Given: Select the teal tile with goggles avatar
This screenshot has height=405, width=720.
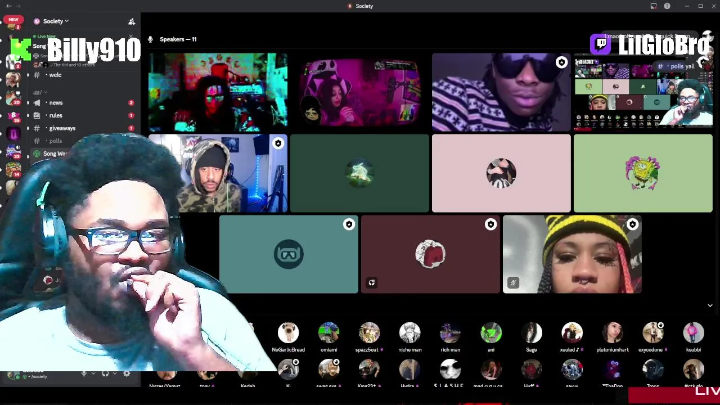Looking at the screenshot, I should tap(289, 254).
